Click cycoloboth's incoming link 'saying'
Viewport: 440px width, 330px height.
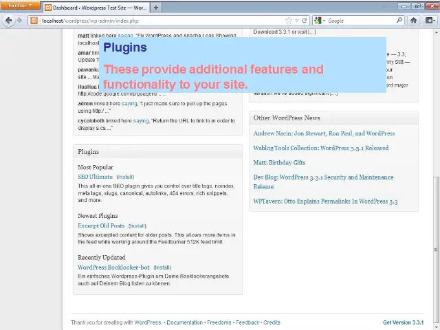point(141,121)
